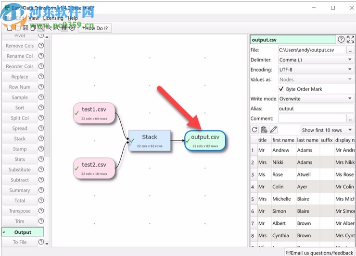
Task: Open the Write mode Overwrite dropdown
Action: point(316,98)
